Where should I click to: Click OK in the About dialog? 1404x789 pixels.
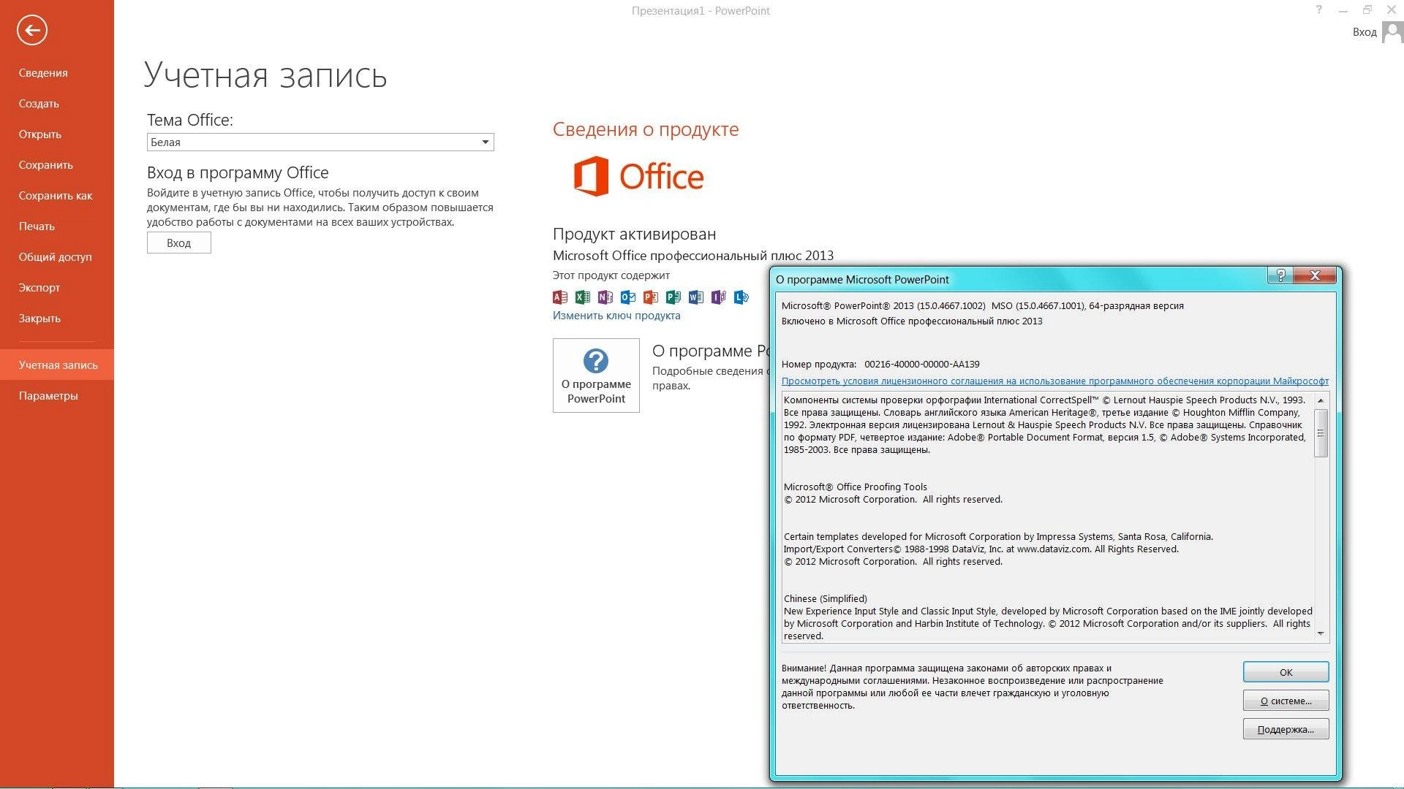(x=1286, y=672)
